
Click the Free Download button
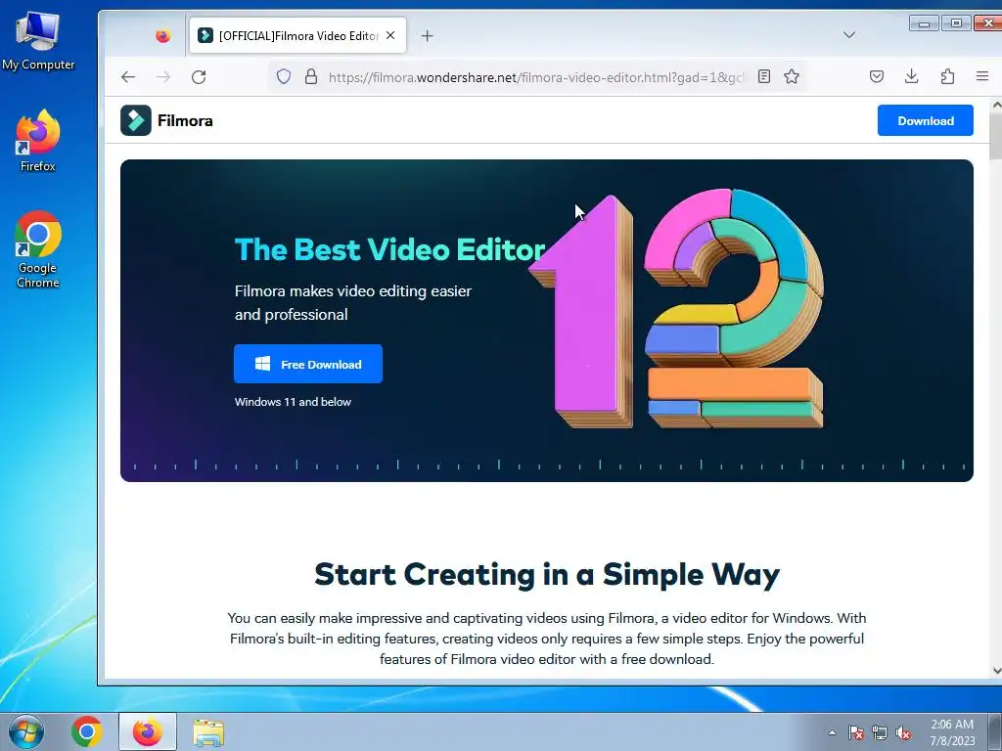coord(308,364)
